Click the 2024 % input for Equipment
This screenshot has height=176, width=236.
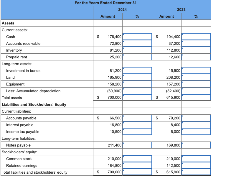click(137, 84)
